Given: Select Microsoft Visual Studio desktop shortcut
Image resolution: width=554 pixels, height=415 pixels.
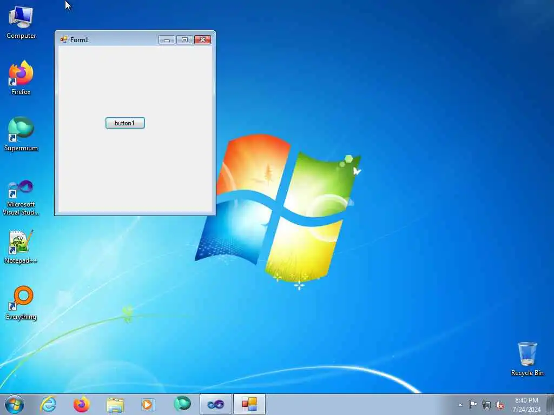Looking at the screenshot, I should click(x=21, y=197).
